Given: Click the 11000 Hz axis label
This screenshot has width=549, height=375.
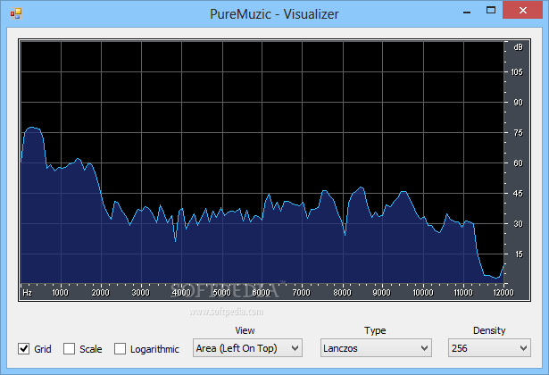Looking at the screenshot, I should point(463,292).
